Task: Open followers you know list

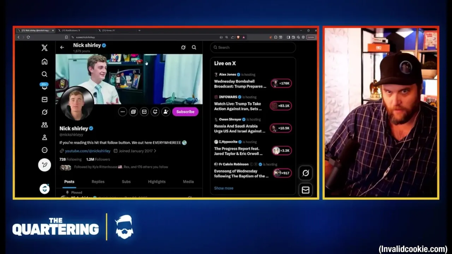Action: 114,167
